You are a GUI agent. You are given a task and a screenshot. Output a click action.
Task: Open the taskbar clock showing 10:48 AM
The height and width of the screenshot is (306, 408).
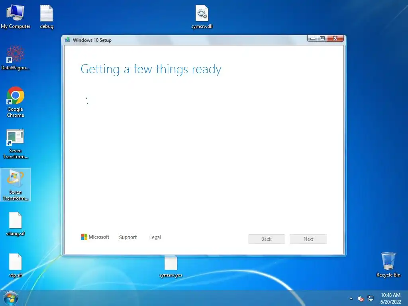390,298
